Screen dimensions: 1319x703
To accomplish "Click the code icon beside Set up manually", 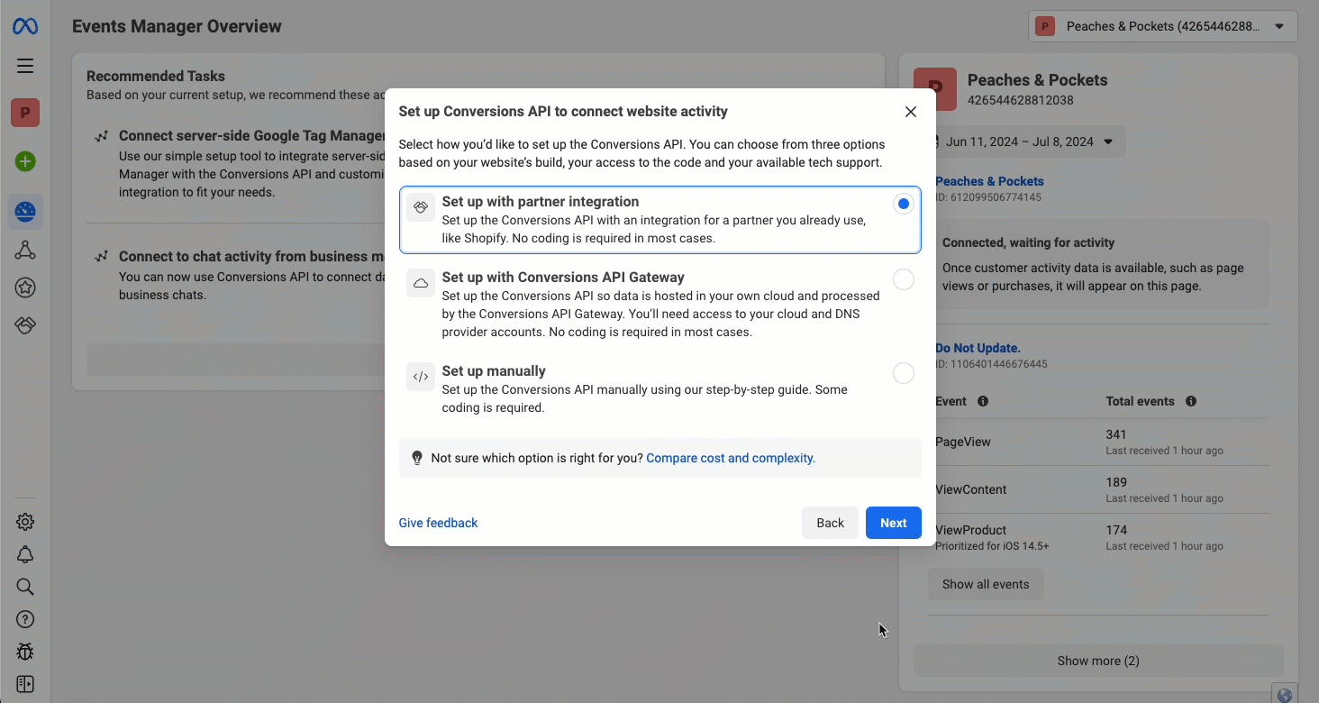I will (x=421, y=377).
